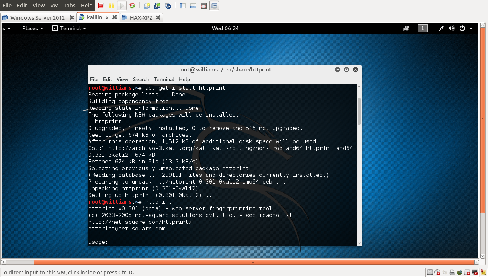Toggle VMware full screen mode icon
The image size is (488, 277).
click(204, 6)
